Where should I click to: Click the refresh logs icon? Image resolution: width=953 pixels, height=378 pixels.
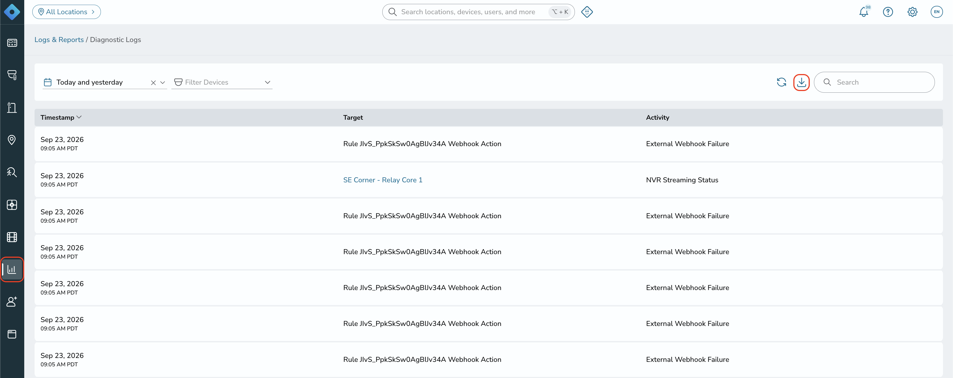pyautogui.click(x=781, y=82)
